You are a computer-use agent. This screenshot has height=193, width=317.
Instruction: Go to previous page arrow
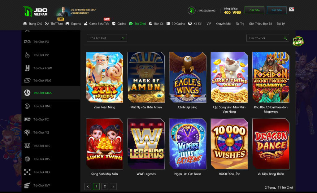click(88, 186)
